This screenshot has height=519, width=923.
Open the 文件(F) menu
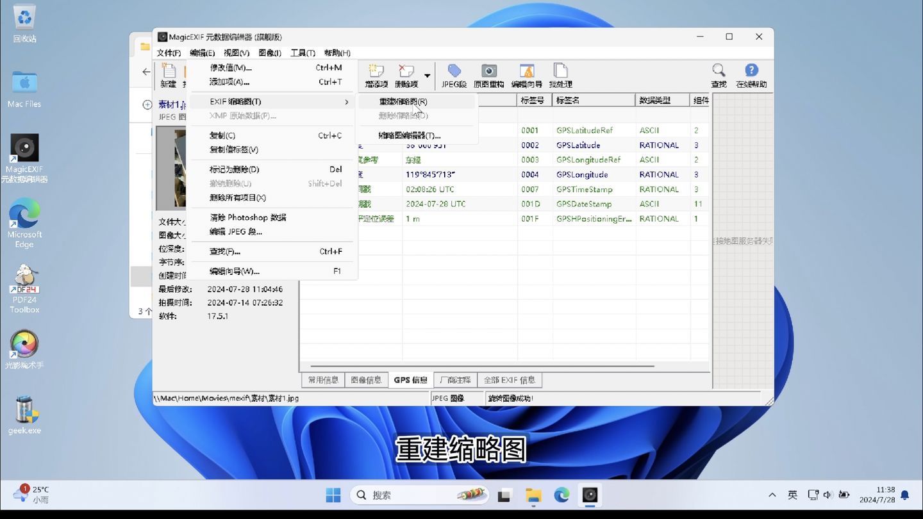169,53
